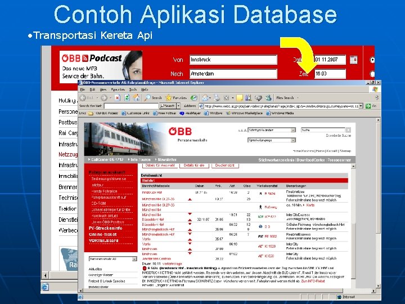The image size is (405, 304).
Task: Click the ÖBB Podcast banner in the background page
Action: pos(101,67)
